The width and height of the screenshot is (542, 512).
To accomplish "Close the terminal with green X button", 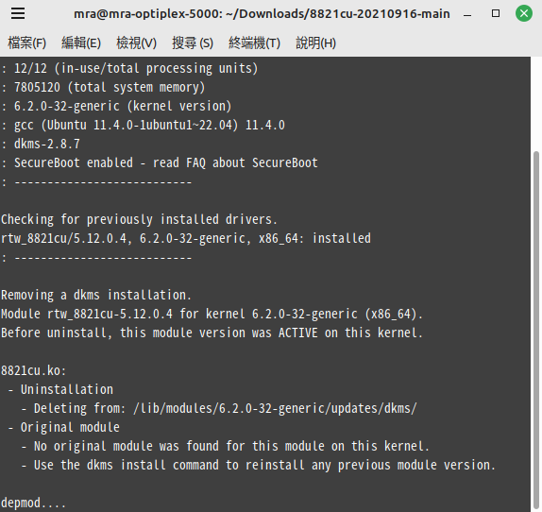I will pyautogui.click(x=524, y=13).
